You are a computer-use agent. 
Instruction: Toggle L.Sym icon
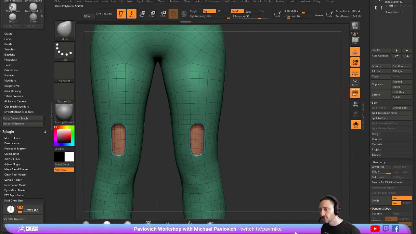355,72
